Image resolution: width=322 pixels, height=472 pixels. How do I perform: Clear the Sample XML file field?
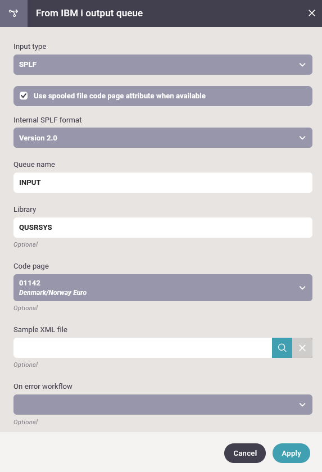pyautogui.click(x=302, y=348)
